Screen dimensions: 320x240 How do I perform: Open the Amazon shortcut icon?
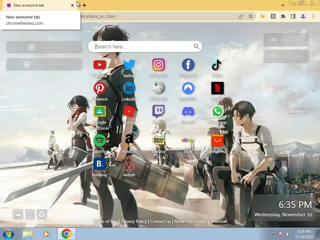point(129,140)
